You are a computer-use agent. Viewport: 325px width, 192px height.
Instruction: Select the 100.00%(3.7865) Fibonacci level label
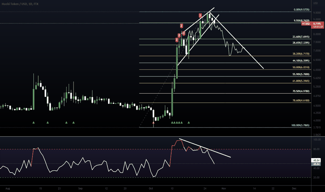(300, 125)
